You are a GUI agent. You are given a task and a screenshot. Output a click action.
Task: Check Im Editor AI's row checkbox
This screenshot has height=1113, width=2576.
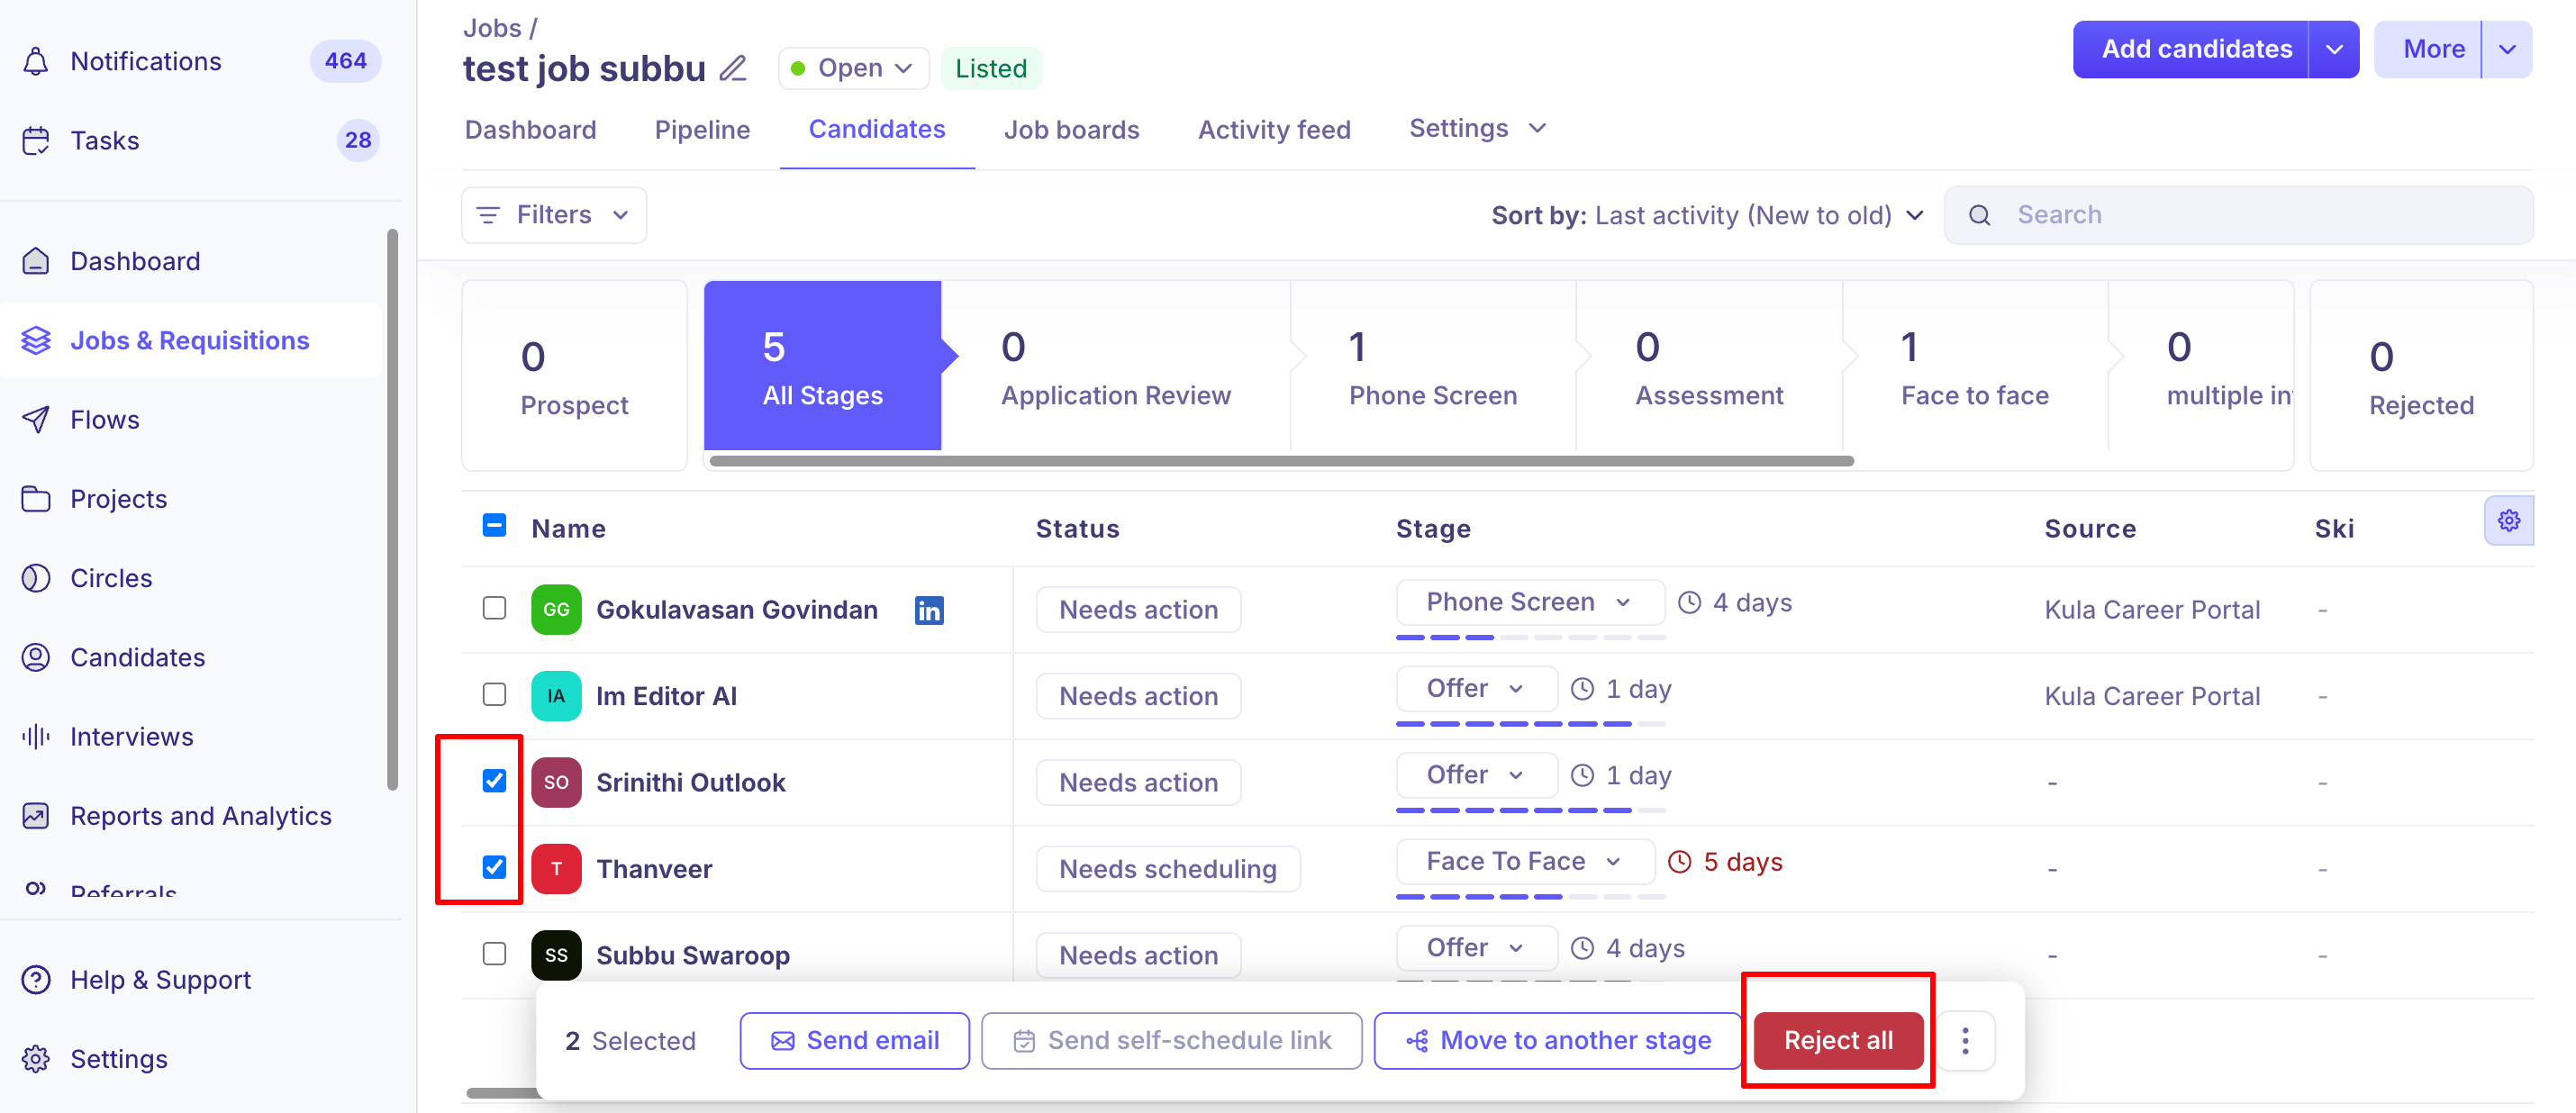click(x=494, y=694)
